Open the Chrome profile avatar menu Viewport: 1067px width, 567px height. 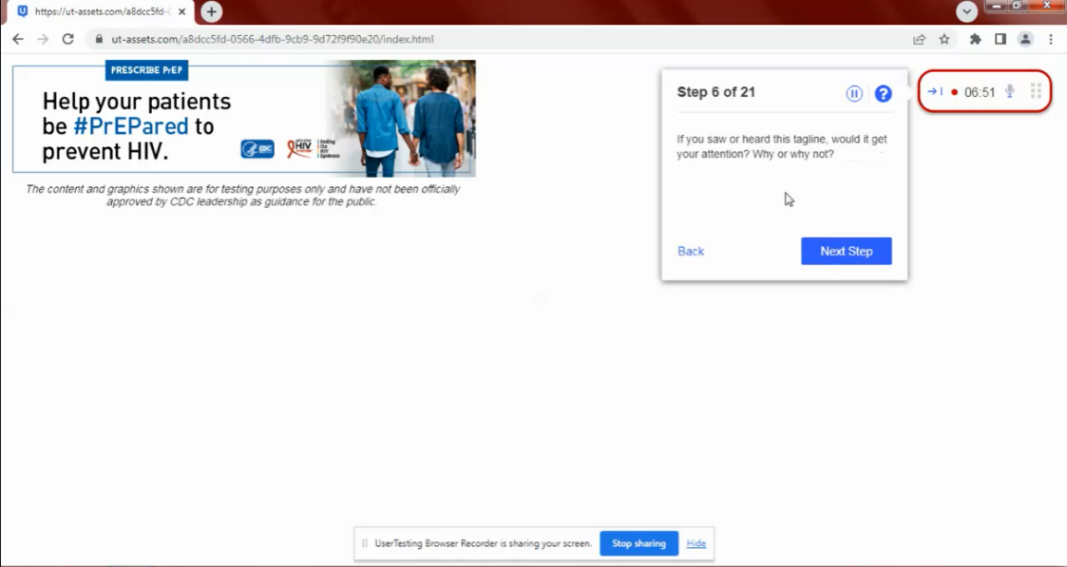1025,39
